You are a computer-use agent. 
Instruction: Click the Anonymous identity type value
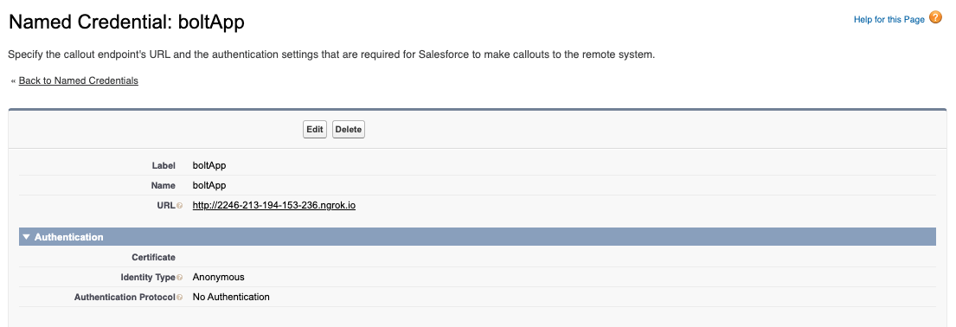pos(218,277)
